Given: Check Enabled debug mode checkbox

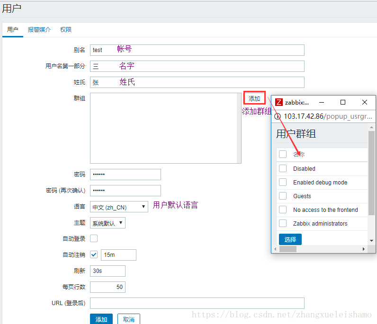Looking at the screenshot, I should pyautogui.click(x=283, y=182).
